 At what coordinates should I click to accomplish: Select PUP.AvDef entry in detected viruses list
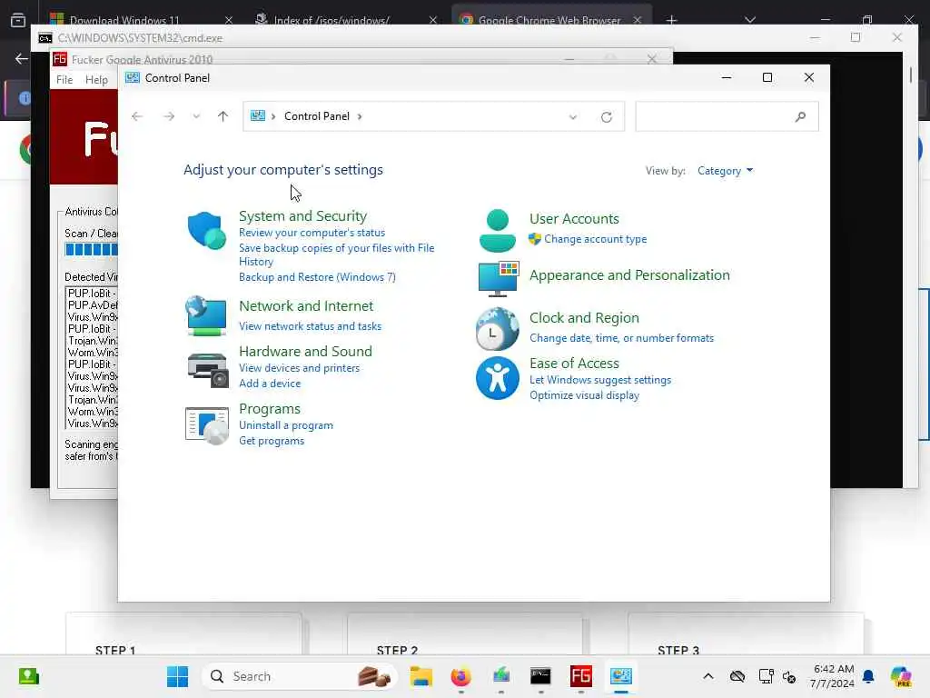click(93, 305)
